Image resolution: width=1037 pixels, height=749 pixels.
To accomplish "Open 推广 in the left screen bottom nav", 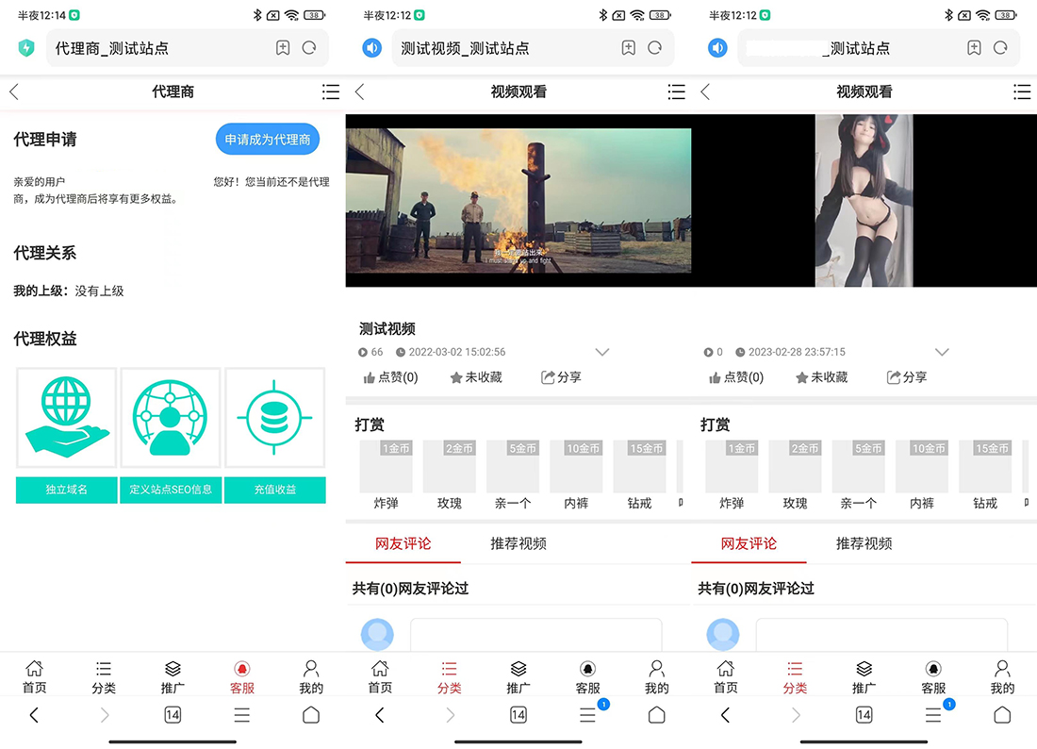I will [x=173, y=677].
